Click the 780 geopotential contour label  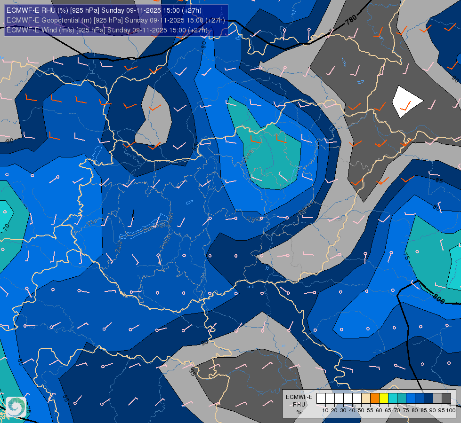(x=351, y=20)
